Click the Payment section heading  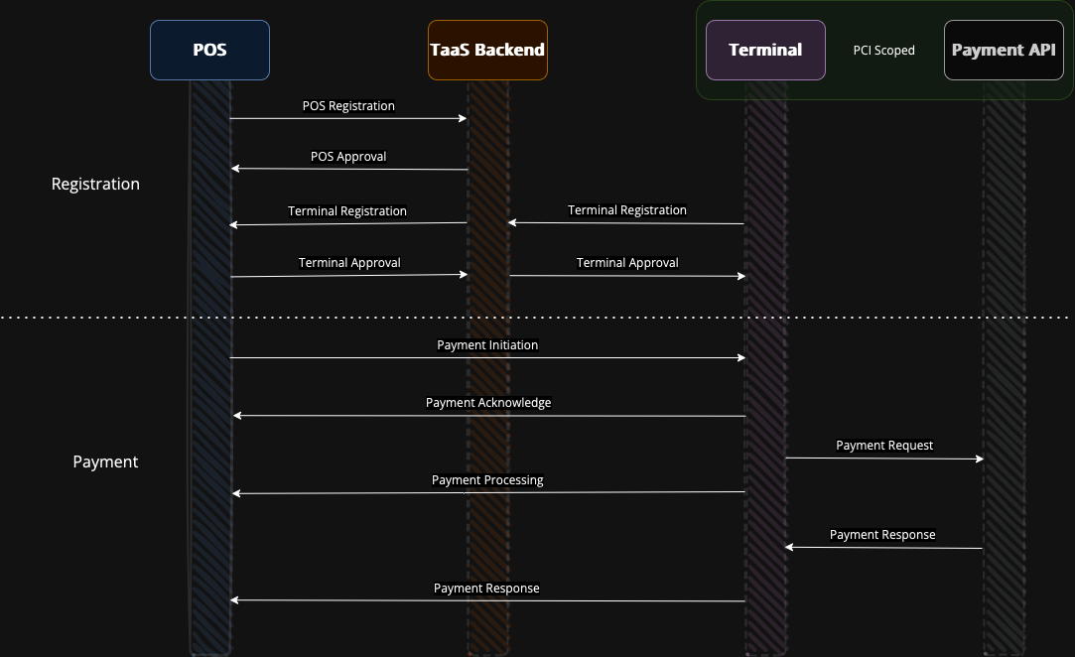point(105,462)
